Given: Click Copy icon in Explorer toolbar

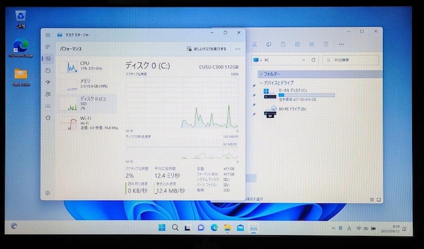Looking at the screenshot, I should (x=268, y=44).
